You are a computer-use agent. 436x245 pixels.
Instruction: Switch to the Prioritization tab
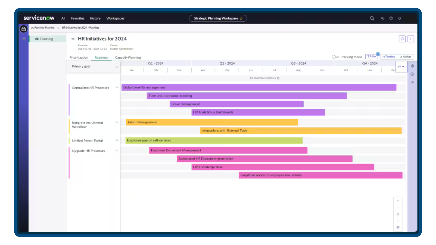(79, 57)
